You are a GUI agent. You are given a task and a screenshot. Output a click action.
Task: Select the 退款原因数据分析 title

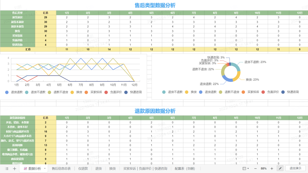tap(155, 111)
